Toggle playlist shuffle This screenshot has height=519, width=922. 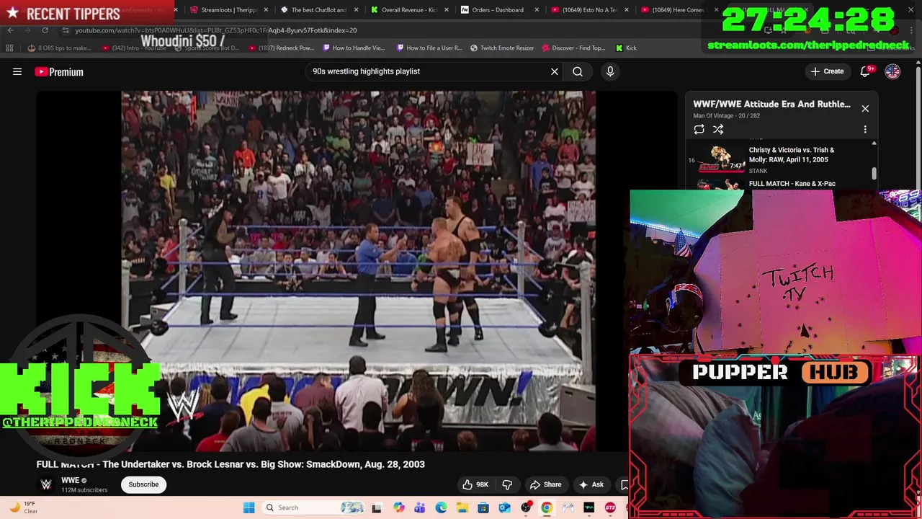click(x=718, y=129)
